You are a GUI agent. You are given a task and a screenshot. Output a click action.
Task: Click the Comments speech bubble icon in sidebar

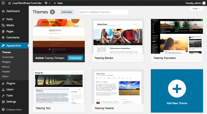click(x=3, y=37)
